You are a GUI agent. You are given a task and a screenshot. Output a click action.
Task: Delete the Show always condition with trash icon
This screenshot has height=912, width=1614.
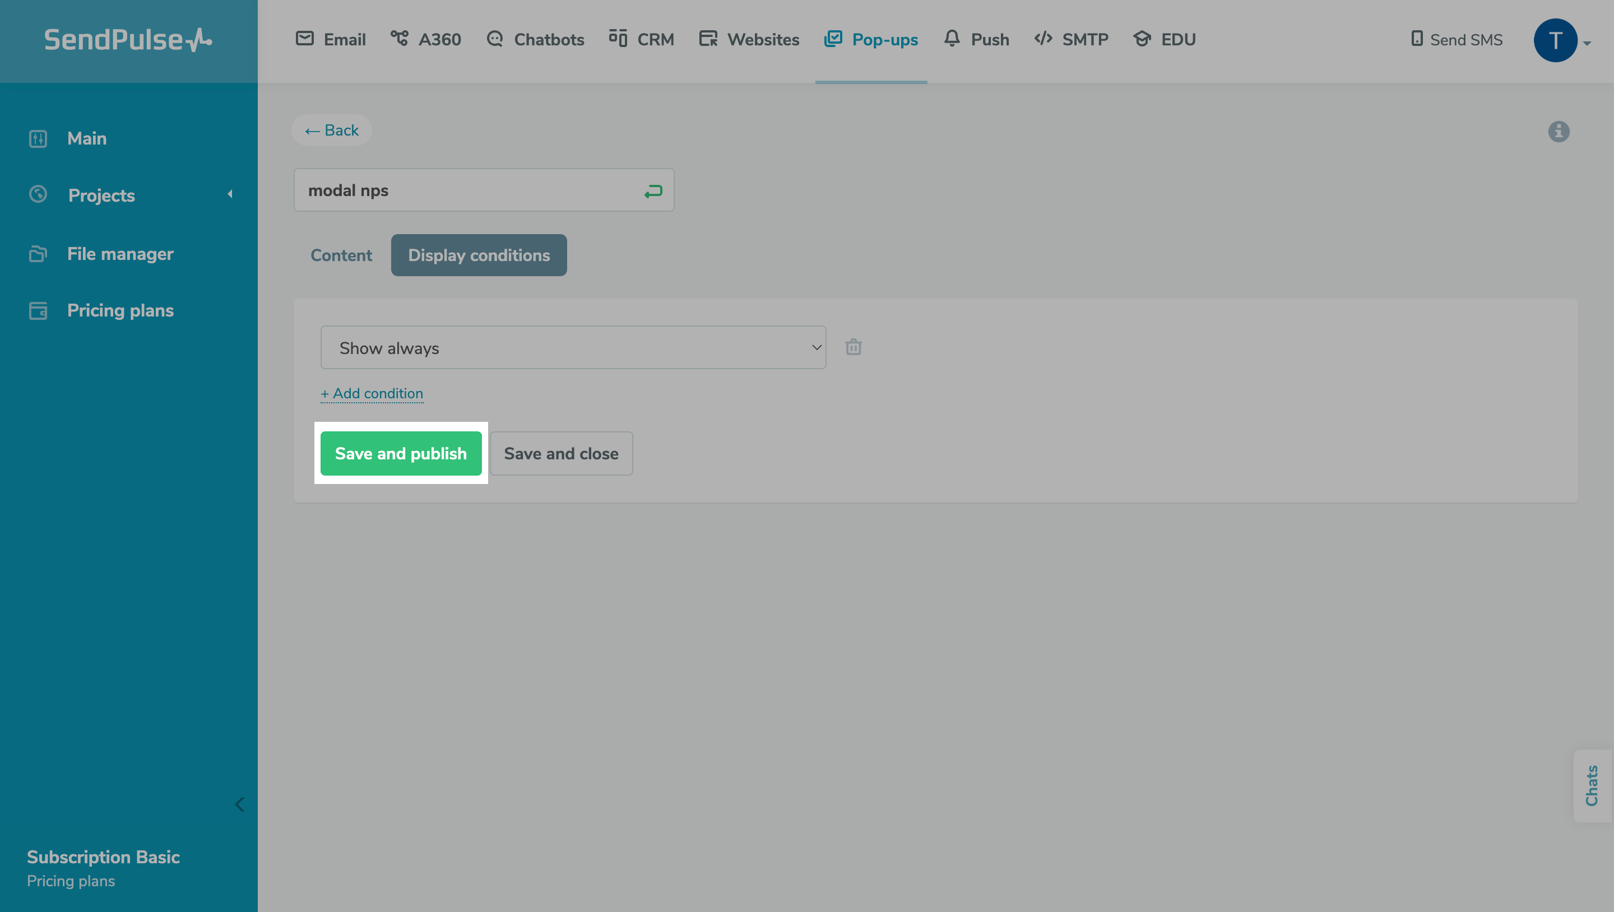click(854, 347)
